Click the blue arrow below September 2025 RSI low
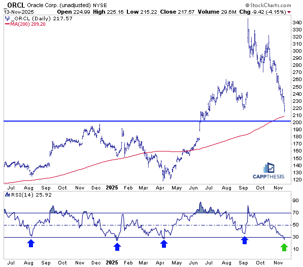Screen dimensions: 303x267 coord(245,240)
